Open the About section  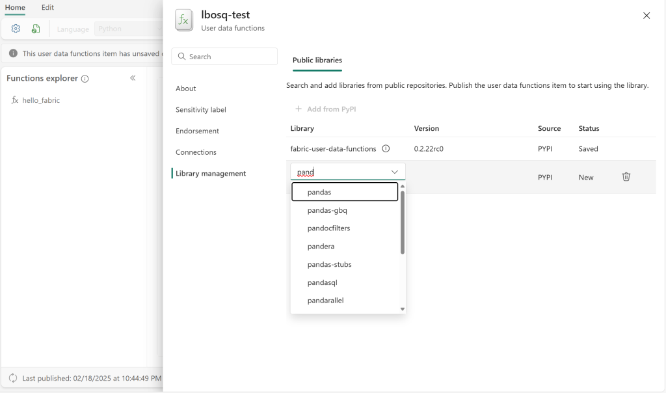click(185, 88)
